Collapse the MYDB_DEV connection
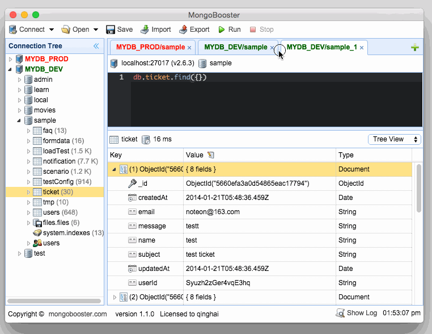 (x=10, y=69)
